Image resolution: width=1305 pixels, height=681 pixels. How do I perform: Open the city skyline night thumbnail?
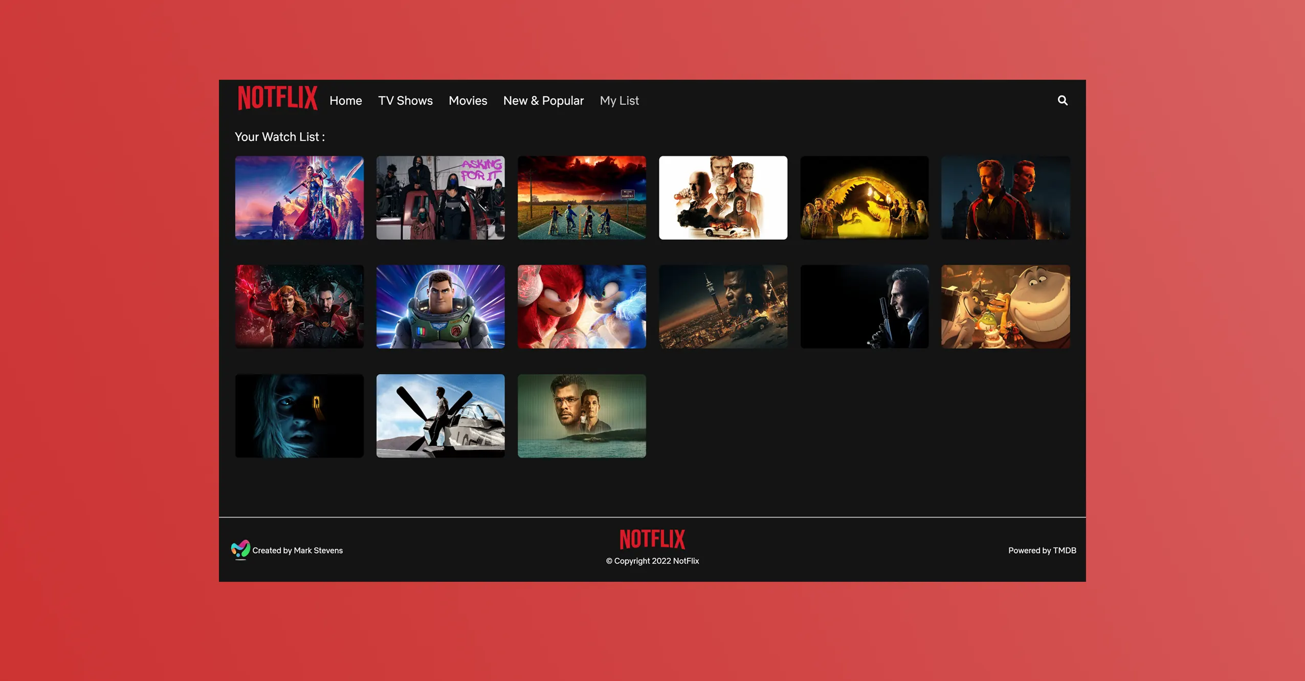pos(723,307)
